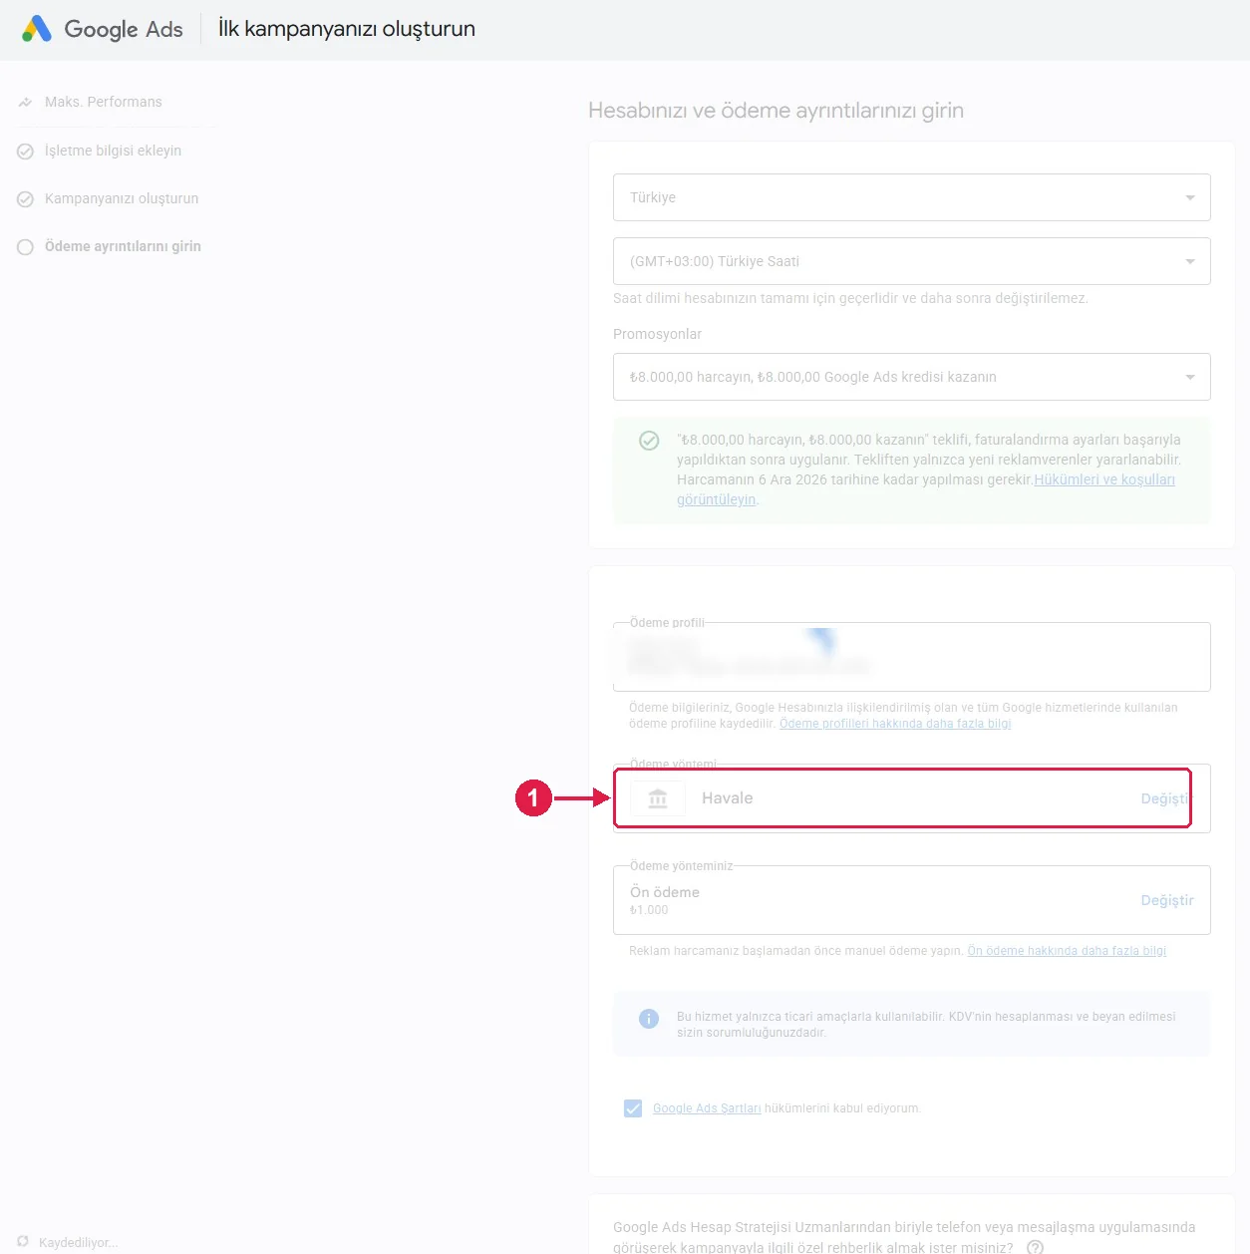Open Hükümleri ve koşulları görüntüleyin link
Screen dimensions: 1250x1254
(1104, 479)
